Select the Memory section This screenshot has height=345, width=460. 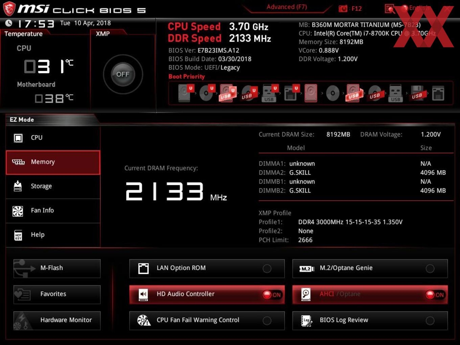[x=53, y=162]
